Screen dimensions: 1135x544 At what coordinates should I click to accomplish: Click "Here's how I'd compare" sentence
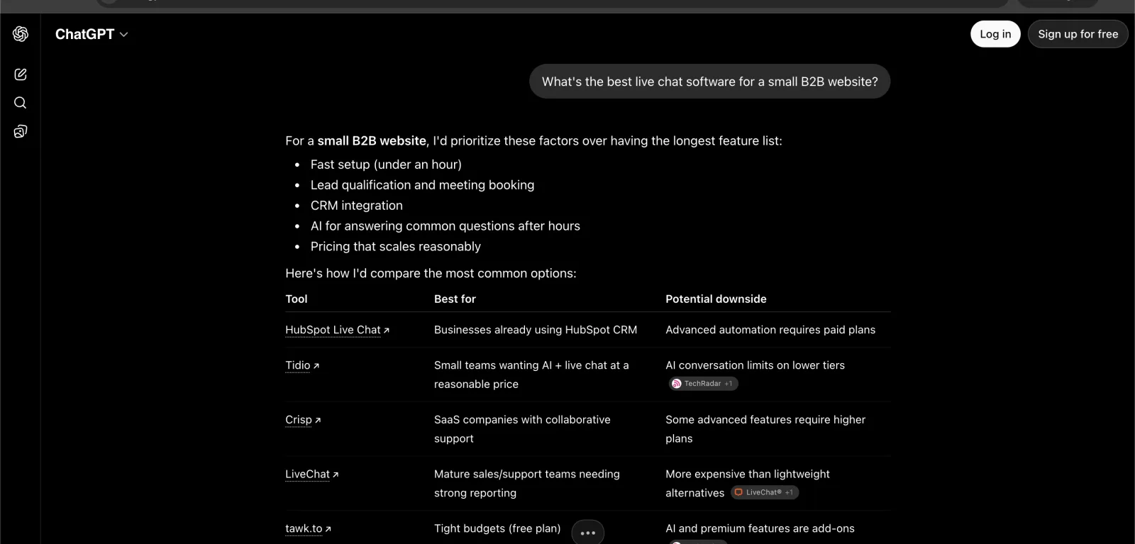coord(431,273)
